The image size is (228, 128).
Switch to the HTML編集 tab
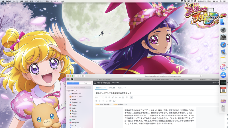[x=112, y=88]
